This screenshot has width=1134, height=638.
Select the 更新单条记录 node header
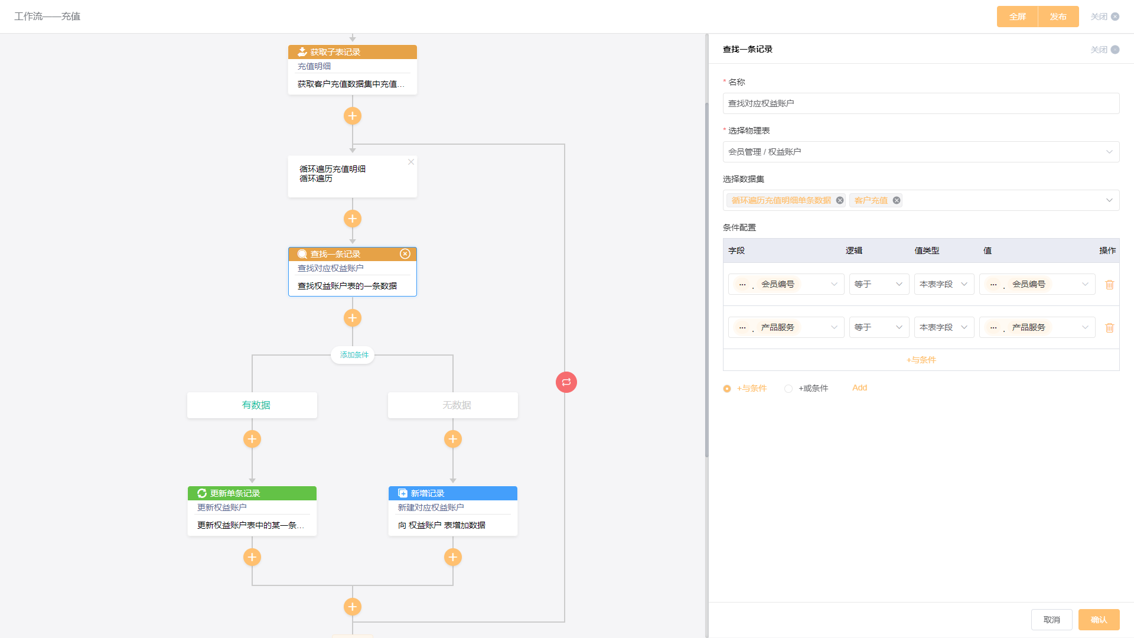point(252,493)
